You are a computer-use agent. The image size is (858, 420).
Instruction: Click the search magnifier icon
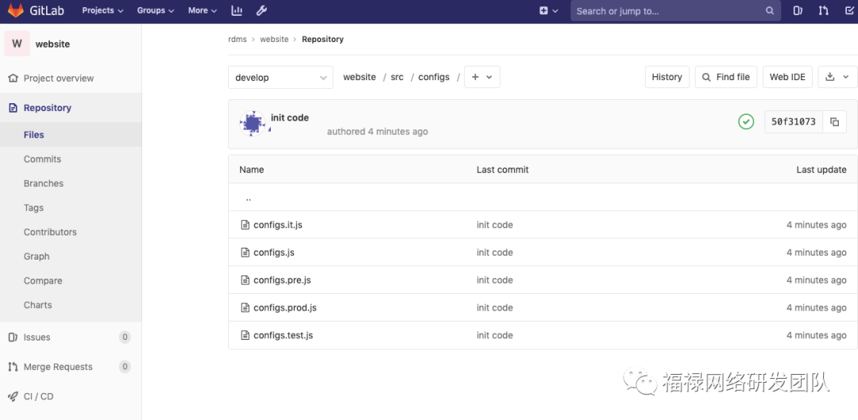click(769, 11)
